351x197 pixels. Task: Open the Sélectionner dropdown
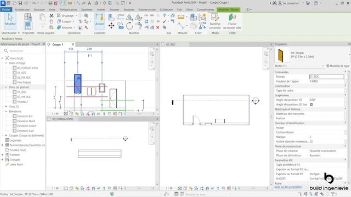point(10,33)
